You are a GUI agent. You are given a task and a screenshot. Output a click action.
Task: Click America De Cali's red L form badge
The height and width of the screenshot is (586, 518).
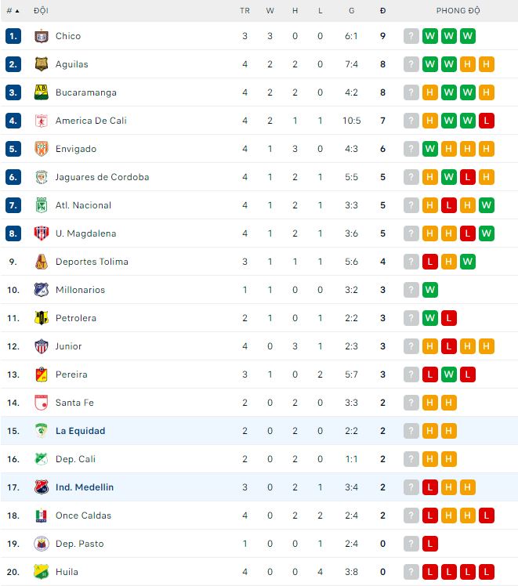tap(487, 121)
